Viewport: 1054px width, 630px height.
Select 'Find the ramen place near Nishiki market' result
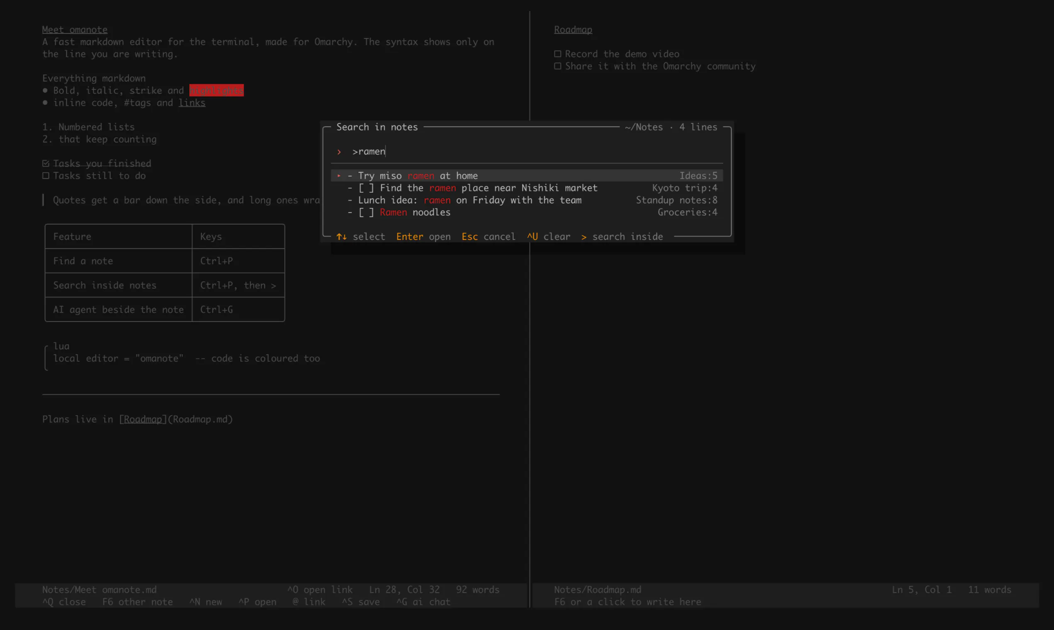tap(527, 188)
